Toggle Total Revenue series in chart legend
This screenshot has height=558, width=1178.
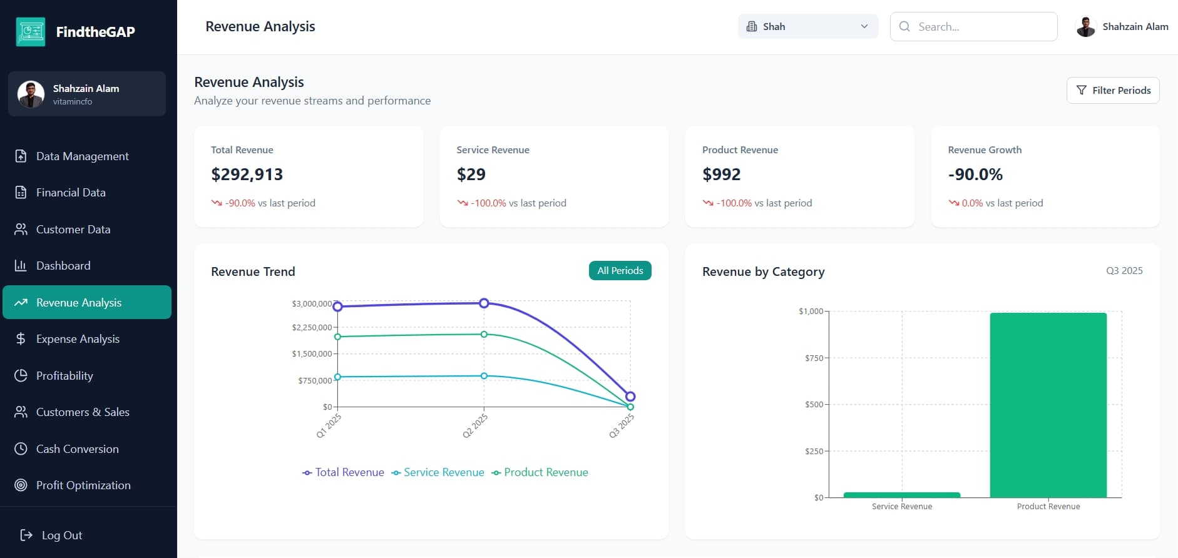pyautogui.click(x=343, y=472)
